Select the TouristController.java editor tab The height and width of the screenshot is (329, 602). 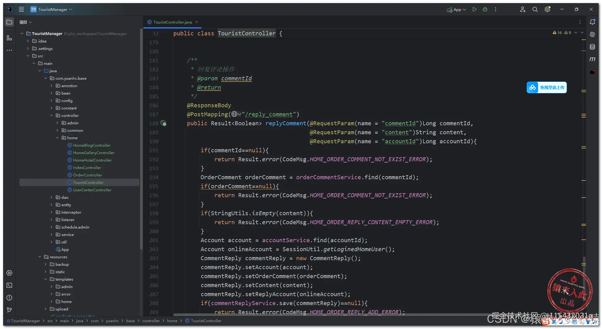[172, 22]
